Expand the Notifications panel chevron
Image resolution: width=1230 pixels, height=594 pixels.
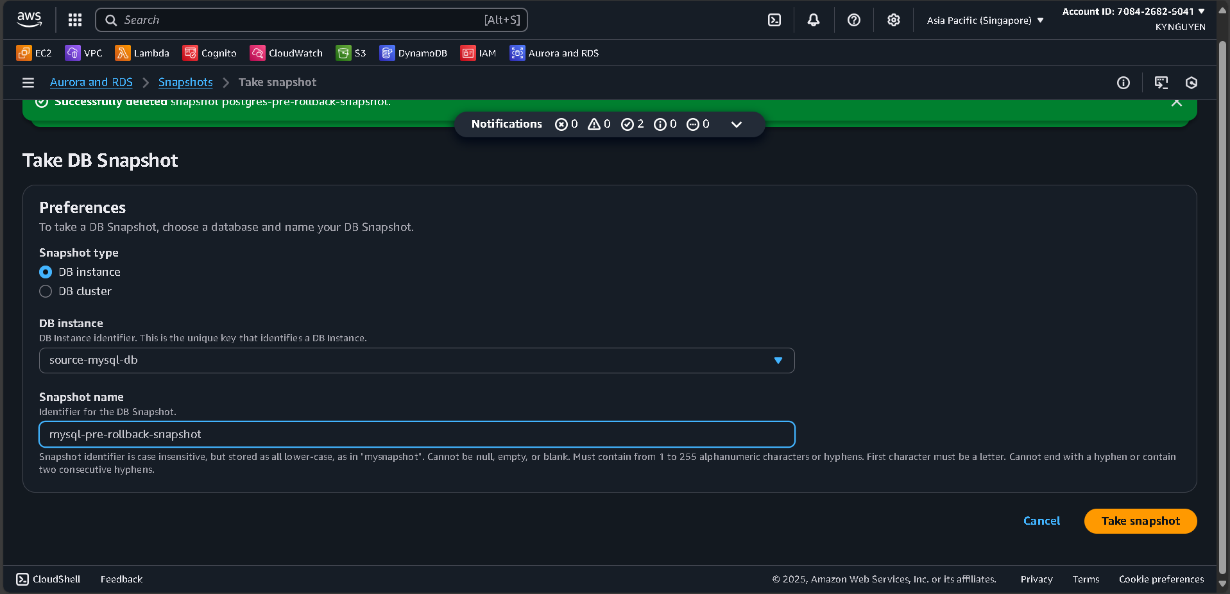(x=736, y=124)
